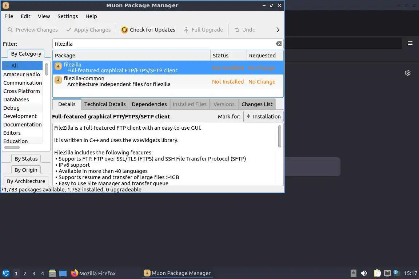Click No Change for filezilla-common
The height and width of the screenshot is (279, 419).
point(262,82)
